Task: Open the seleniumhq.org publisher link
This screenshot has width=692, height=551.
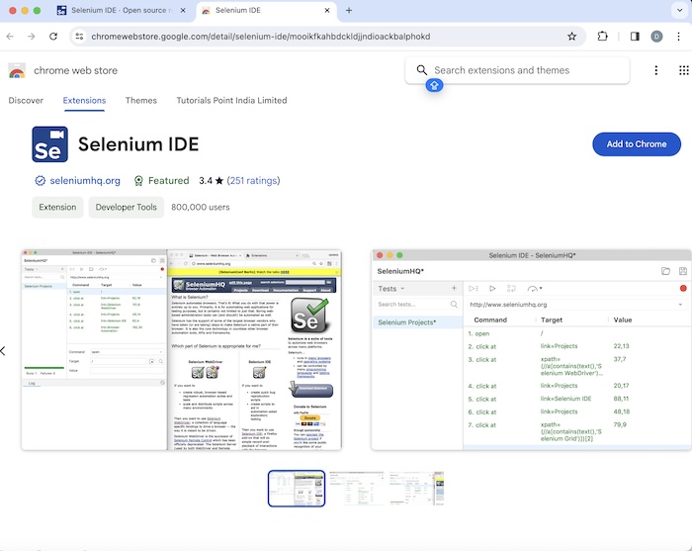Action: (x=85, y=181)
